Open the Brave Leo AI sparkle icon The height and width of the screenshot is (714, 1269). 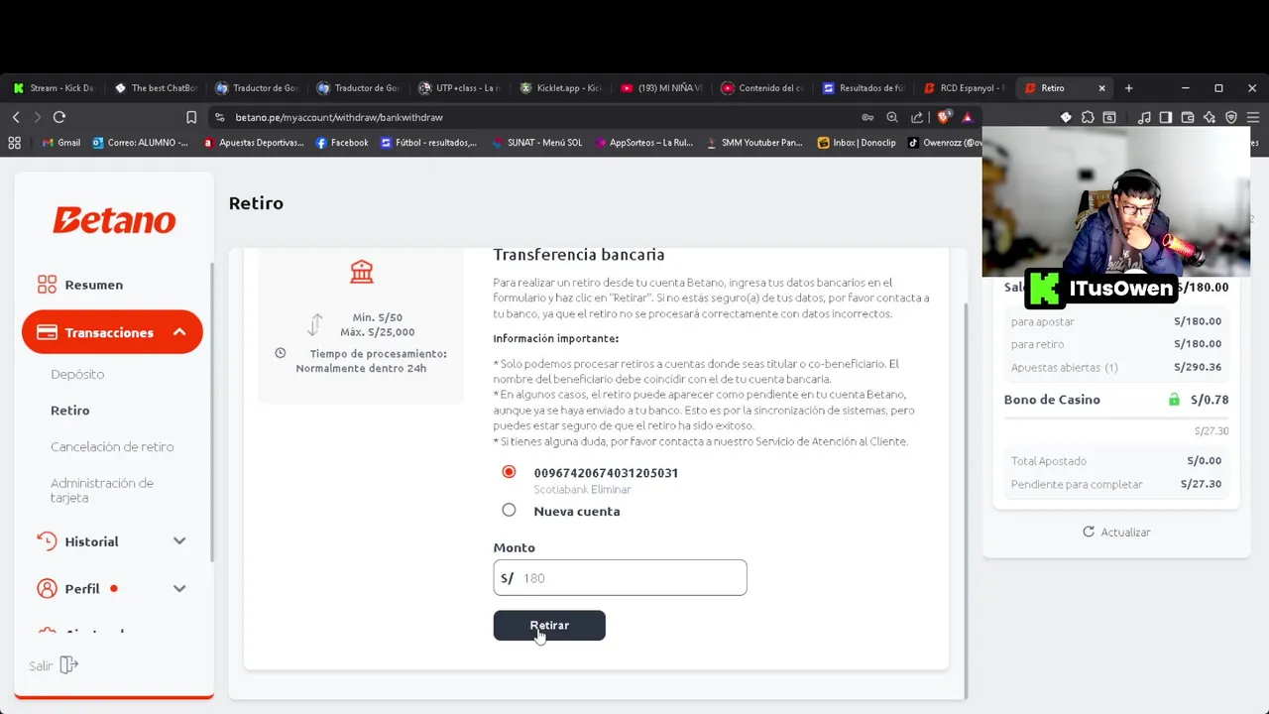pyautogui.click(x=1210, y=117)
